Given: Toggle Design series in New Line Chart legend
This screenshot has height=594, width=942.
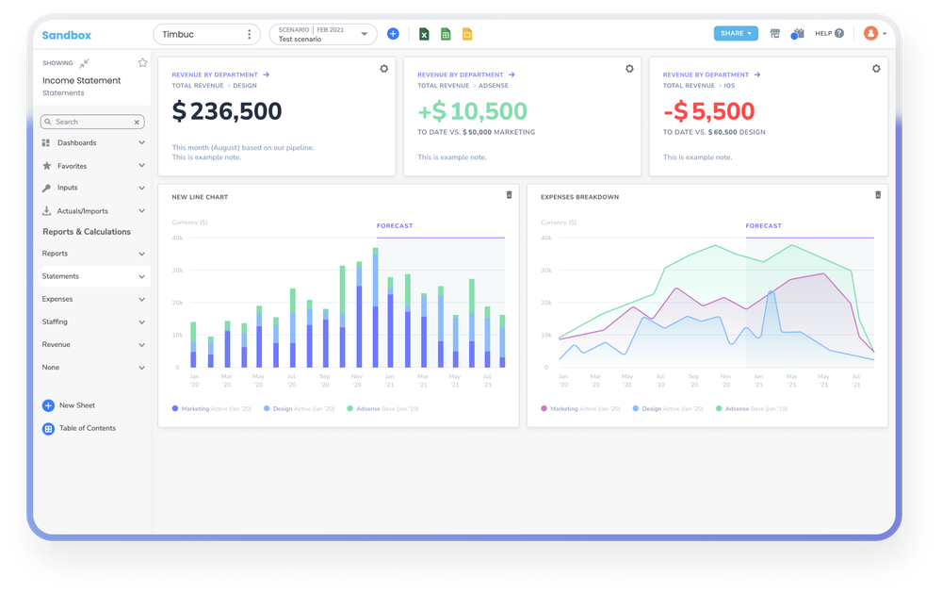Looking at the screenshot, I should tap(300, 409).
